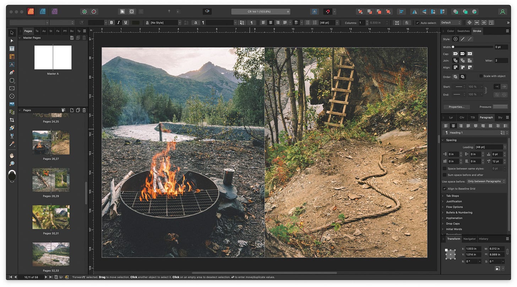
Task: Select the Rectangle shape tool
Action: 12,80
